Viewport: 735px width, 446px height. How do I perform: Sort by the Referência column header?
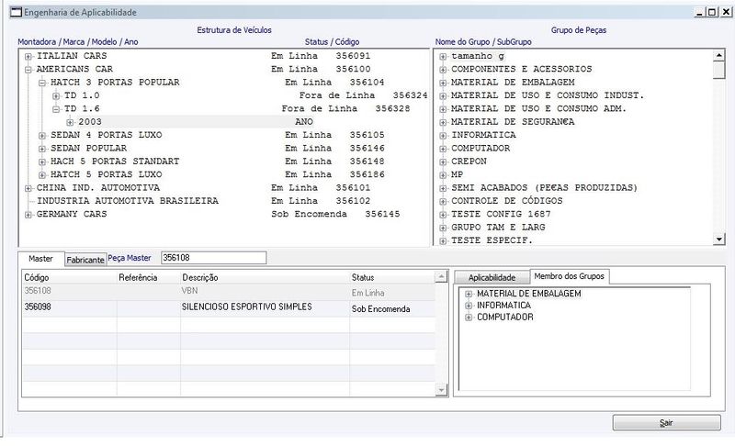pos(149,277)
